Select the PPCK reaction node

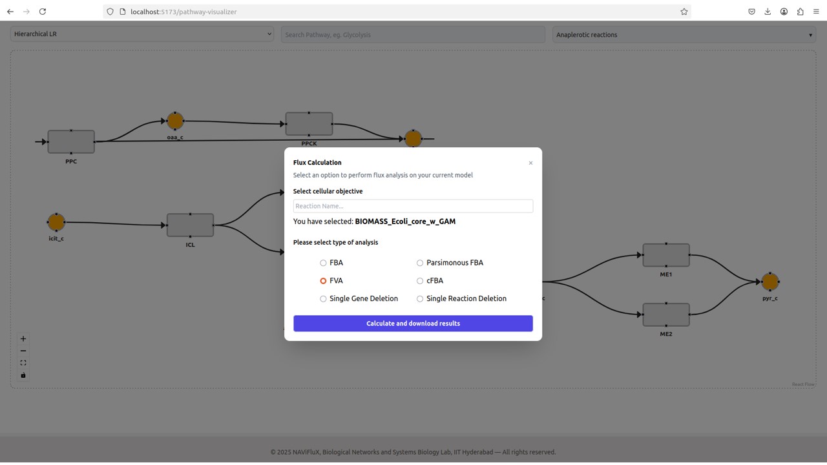click(x=309, y=123)
